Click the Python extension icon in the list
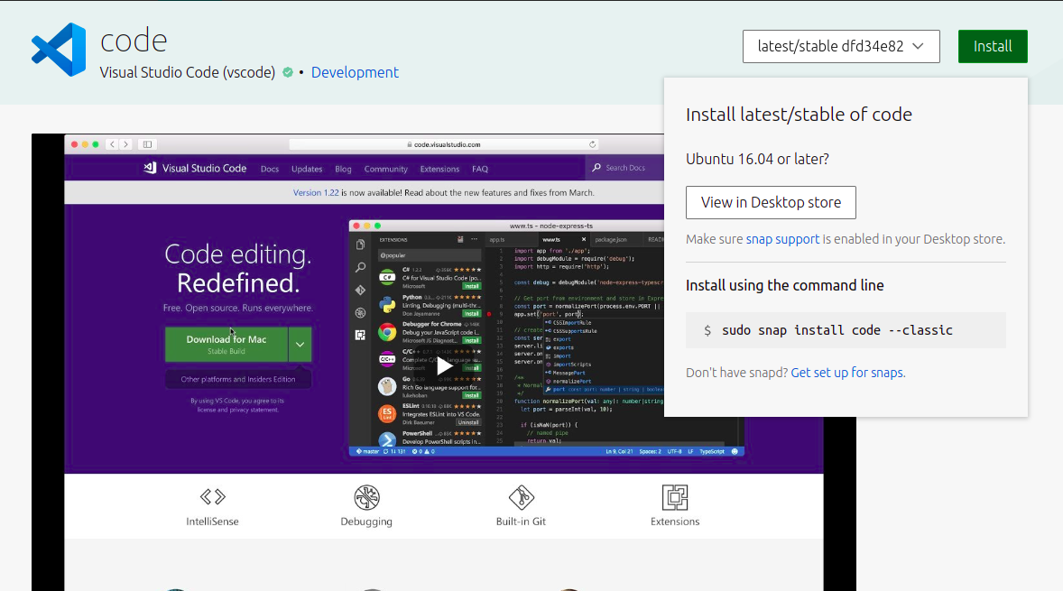Screen dimensions: 1063x591 pyautogui.click(x=387, y=304)
